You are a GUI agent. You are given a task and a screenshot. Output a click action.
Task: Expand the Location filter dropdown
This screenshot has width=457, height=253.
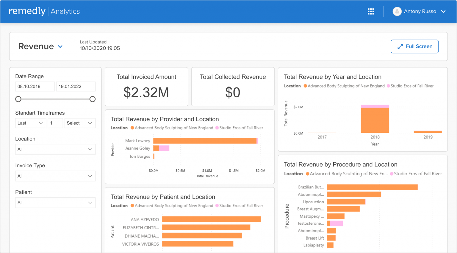point(55,149)
